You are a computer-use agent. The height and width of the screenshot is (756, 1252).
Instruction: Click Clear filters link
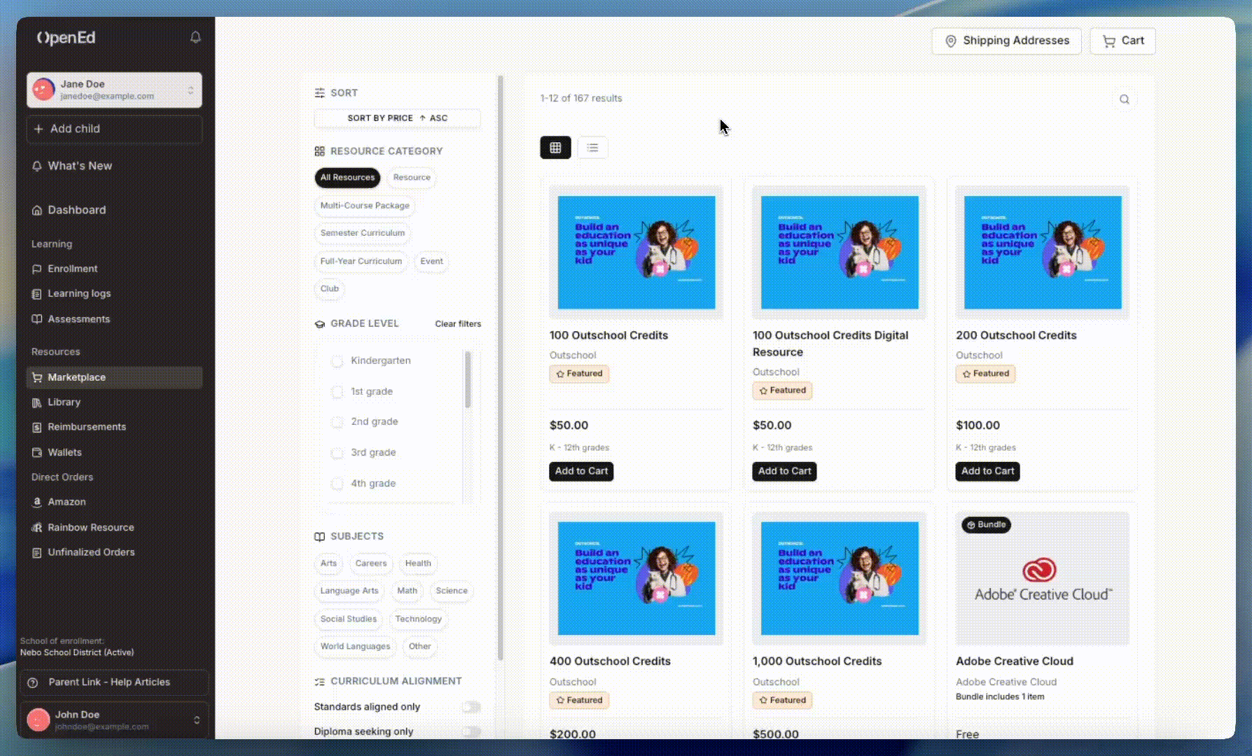[457, 323]
